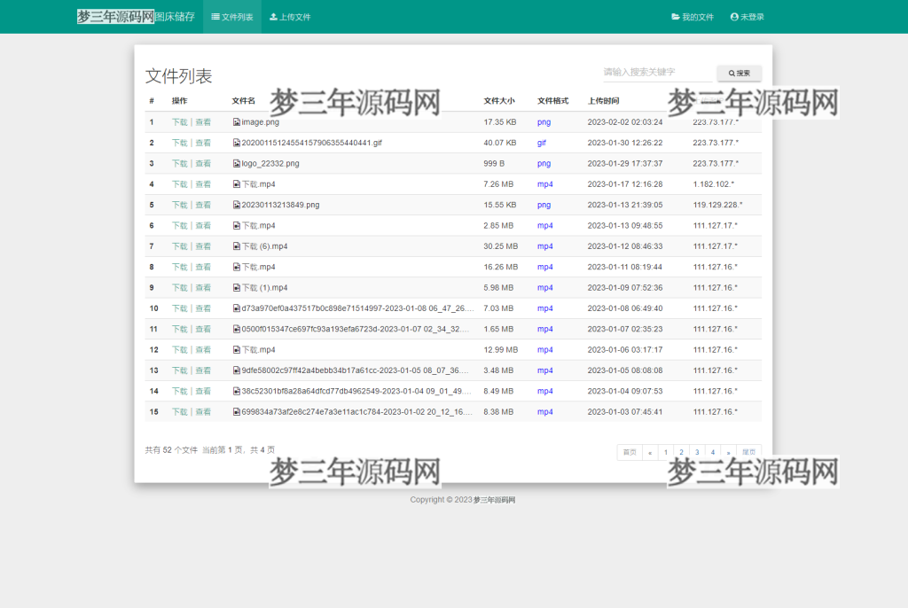The width and height of the screenshot is (908, 608).
Task: Click 下载 in row 1 to download image.png
Action: click(180, 122)
